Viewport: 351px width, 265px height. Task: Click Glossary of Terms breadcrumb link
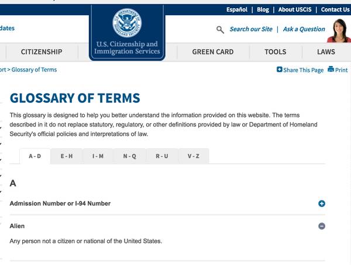pos(34,70)
